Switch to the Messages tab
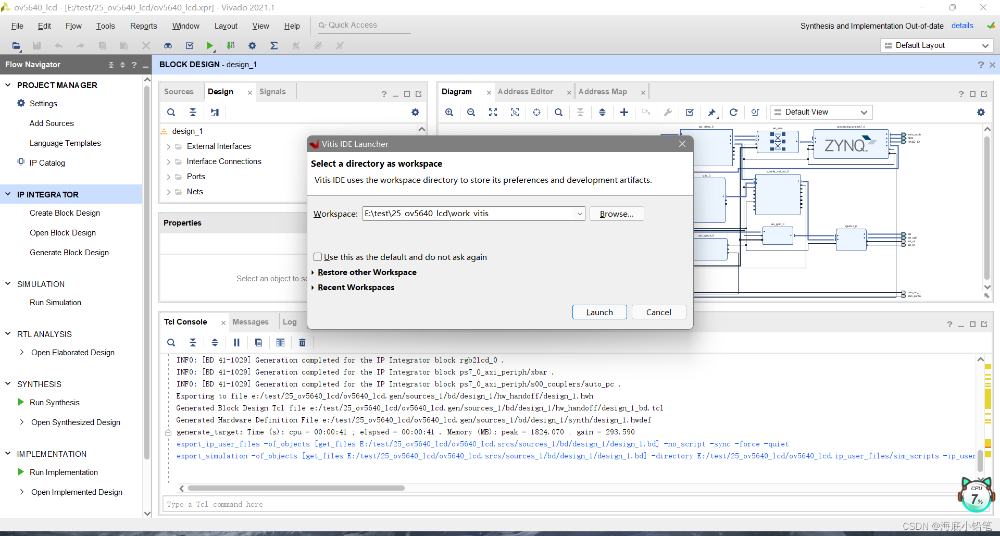 coord(250,322)
